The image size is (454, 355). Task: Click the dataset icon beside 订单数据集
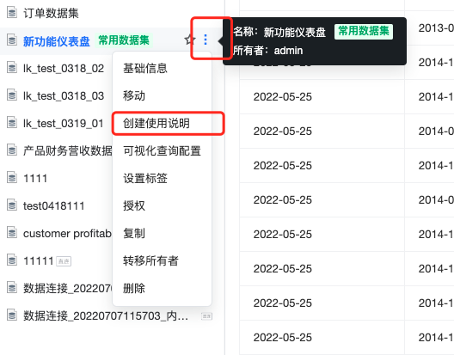tap(12, 13)
